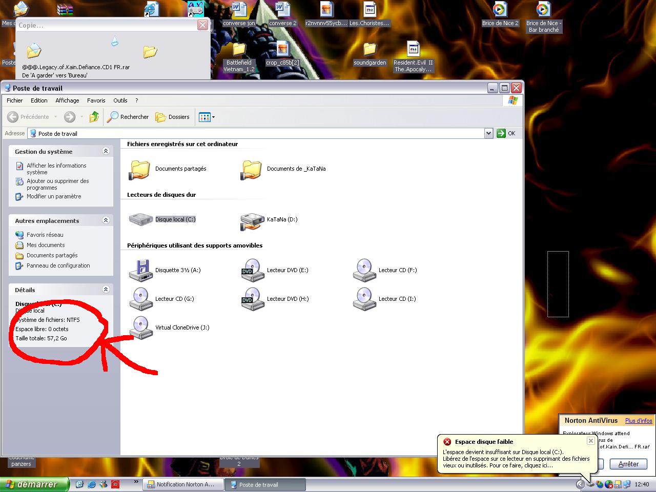Click Arrêter button in Norton AntiVirus popup
The image size is (656, 492).
pyautogui.click(x=628, y=464)
